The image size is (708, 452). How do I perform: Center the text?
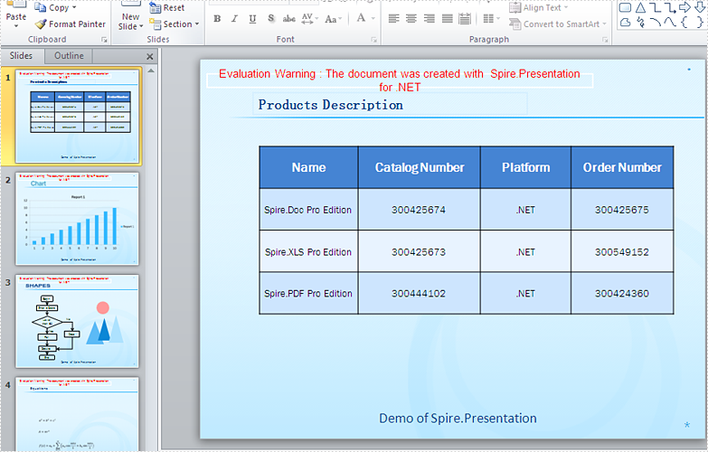[411, 18]
